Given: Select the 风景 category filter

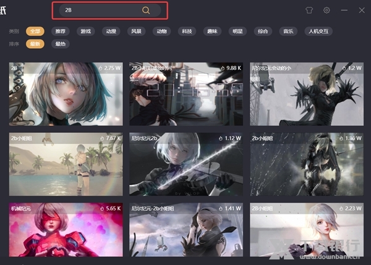Looking at the screenshot, I should (136, 32).
